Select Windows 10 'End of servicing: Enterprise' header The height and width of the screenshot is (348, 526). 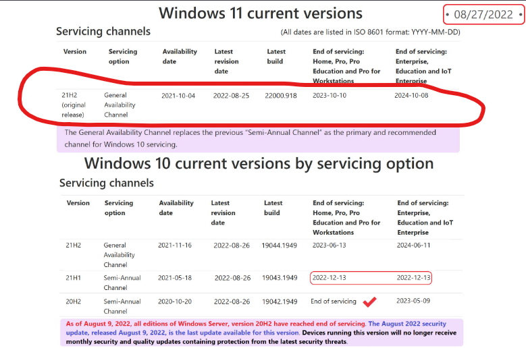425,217
